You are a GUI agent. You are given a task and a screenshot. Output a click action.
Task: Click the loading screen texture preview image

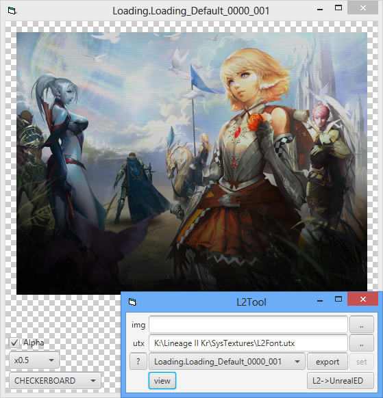point(192,163)
